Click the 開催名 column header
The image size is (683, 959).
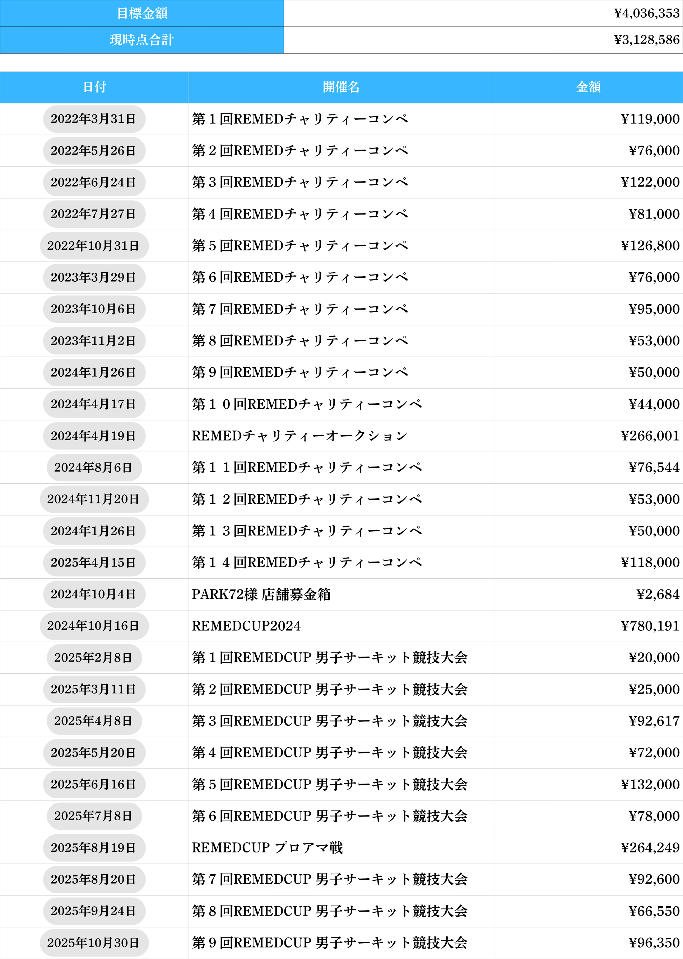(x=341, y=87)
